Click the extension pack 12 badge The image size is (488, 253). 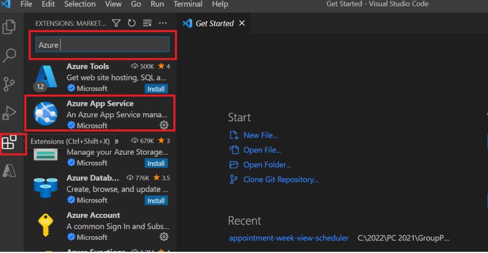tap(40, 87)
